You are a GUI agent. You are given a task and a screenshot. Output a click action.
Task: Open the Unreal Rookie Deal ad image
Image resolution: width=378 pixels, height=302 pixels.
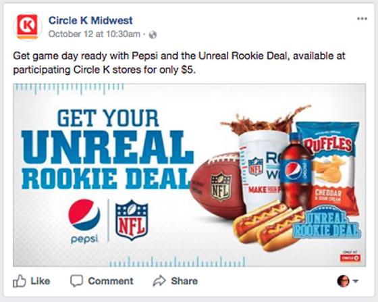pyautogui.click(x=190, y=175)
